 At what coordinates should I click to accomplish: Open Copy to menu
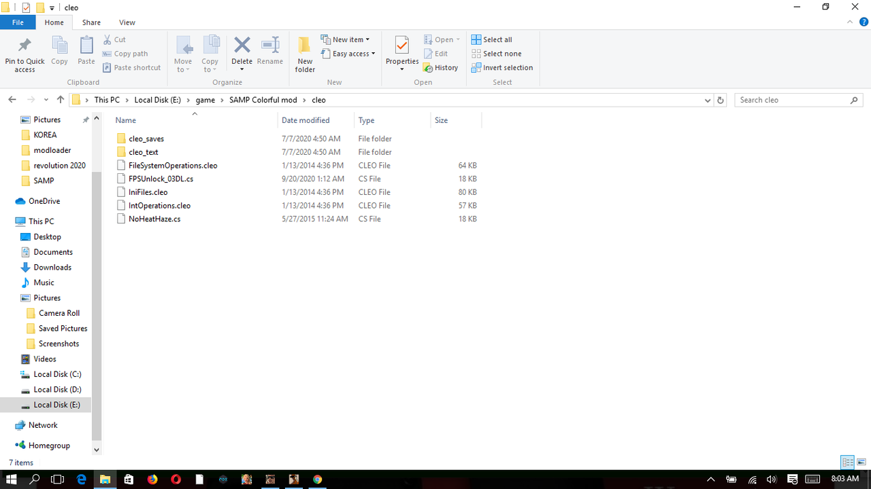[210, 55]
